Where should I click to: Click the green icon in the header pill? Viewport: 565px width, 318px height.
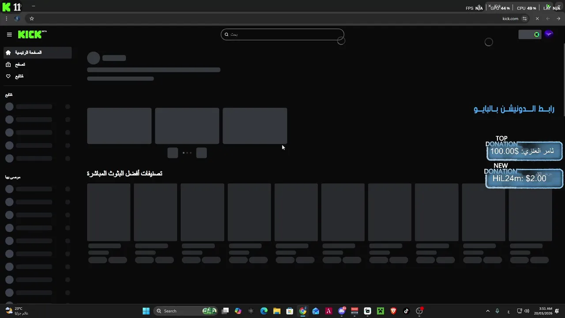pos(537,34)
